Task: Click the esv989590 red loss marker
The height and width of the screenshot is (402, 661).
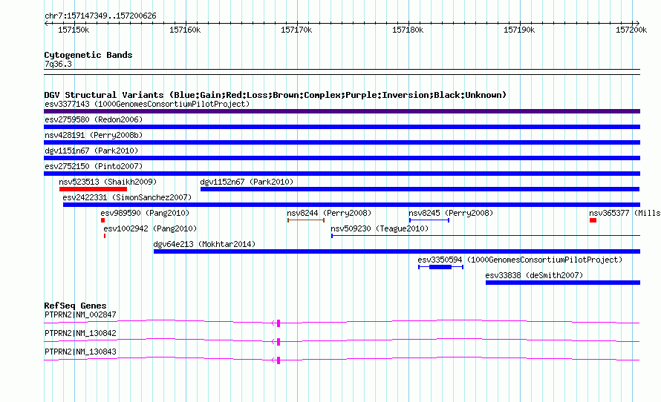Action: pos(102,220)
